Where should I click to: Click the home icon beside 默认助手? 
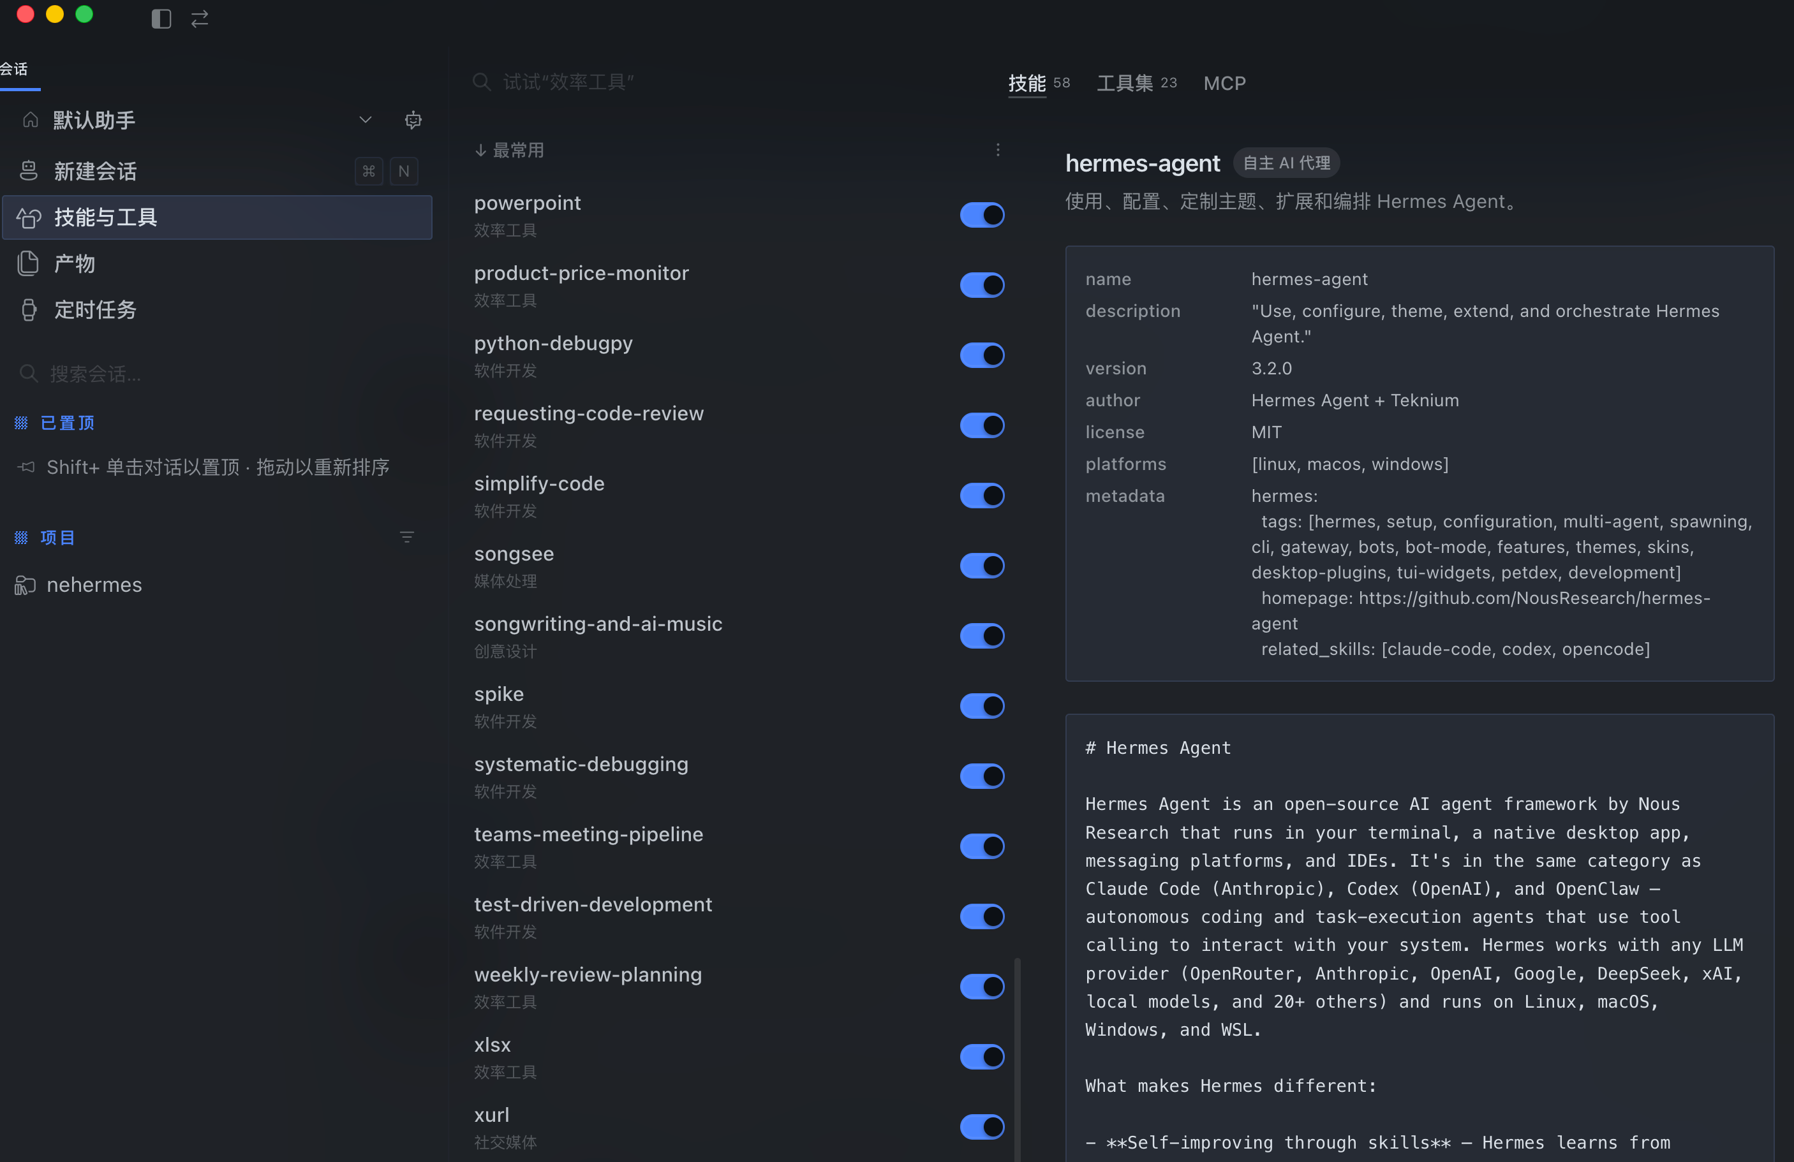[30, 120]
